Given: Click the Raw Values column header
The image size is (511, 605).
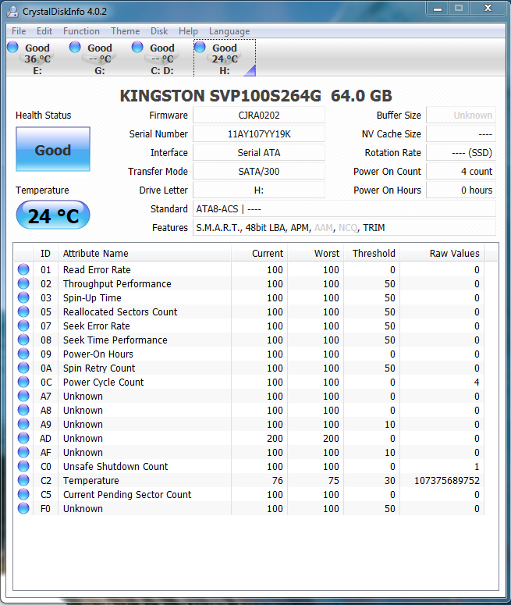Looking at the screenshot, I should [x=442, y=254].
